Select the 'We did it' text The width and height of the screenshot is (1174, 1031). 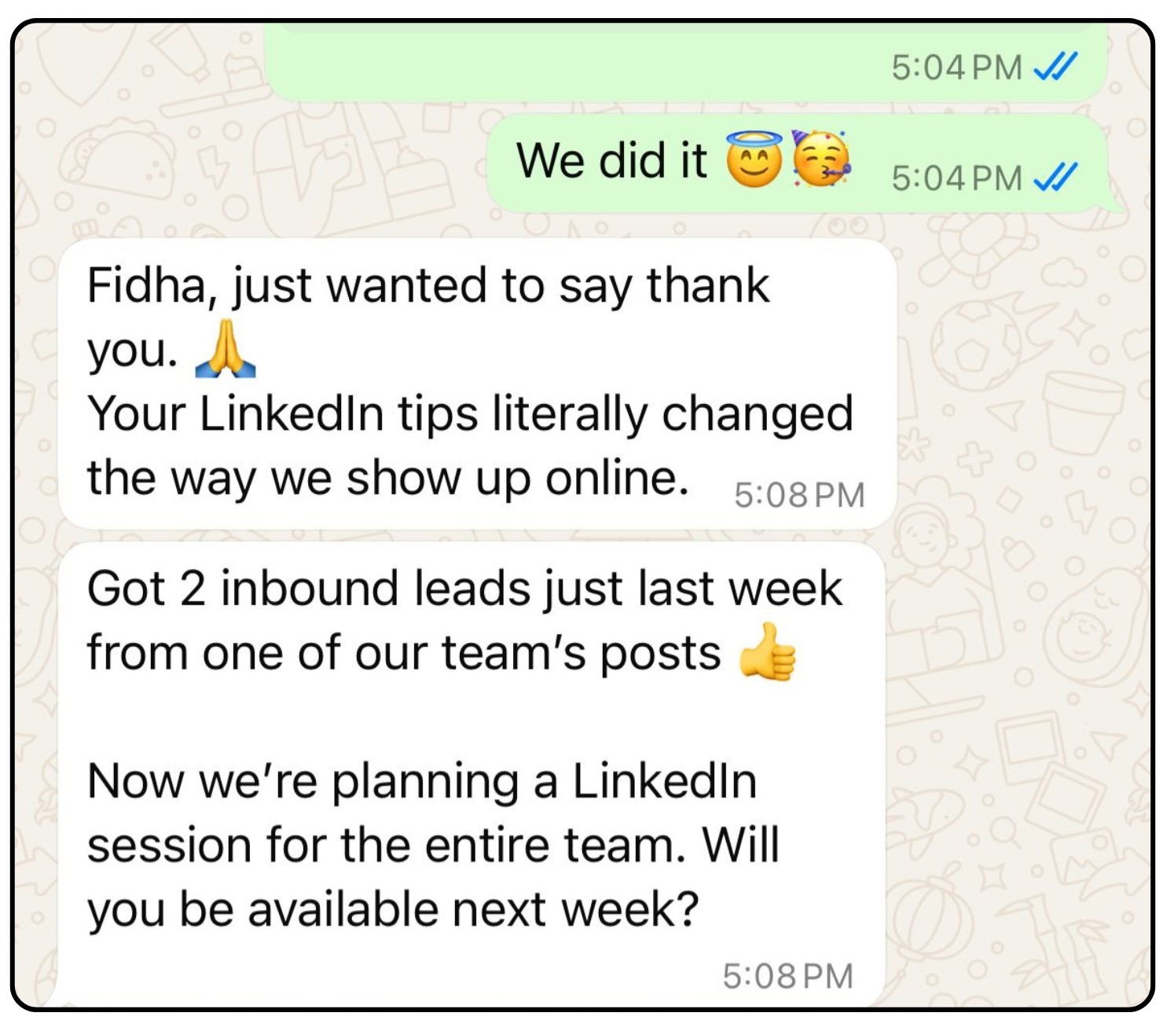click(611, 161)
